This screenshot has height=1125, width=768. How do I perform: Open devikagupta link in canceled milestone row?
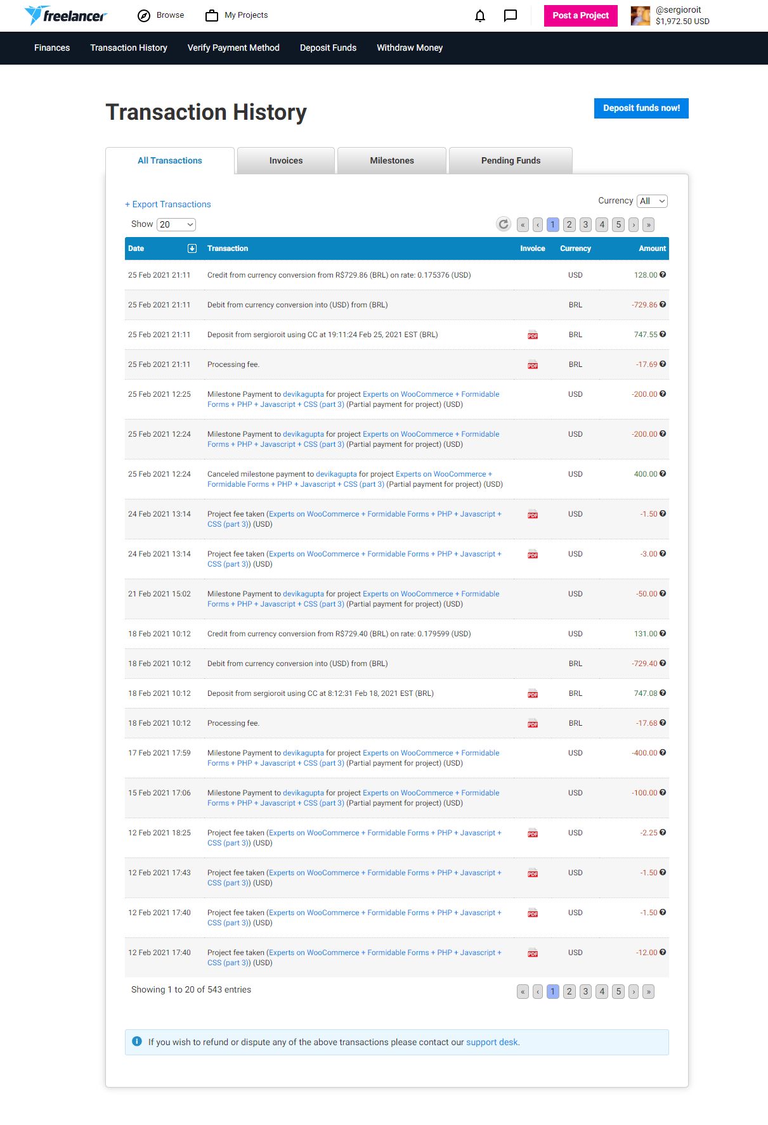click(336, 474)
